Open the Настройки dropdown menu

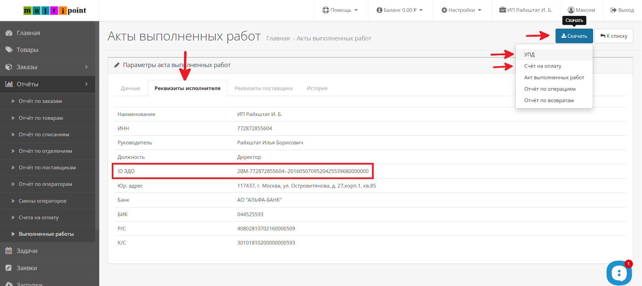(461, 10)
